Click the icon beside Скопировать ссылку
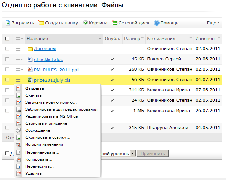 coord(18,137)
